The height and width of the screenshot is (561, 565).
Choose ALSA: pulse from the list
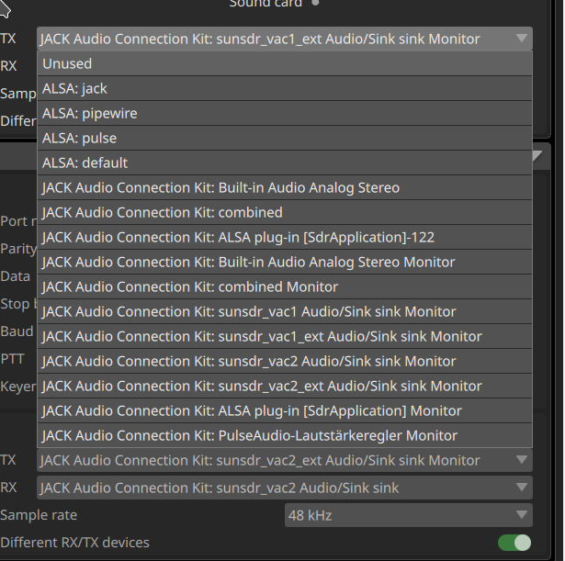(x=285, y=139)
